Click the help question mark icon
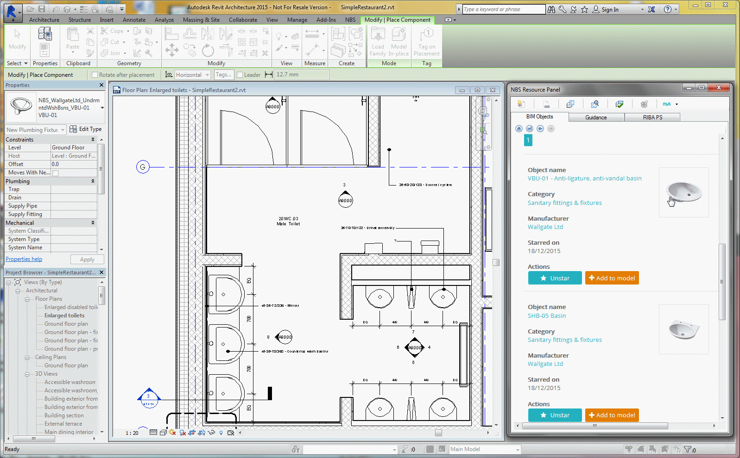The height and width of the screenshot is (458, 740). [668, 9]
